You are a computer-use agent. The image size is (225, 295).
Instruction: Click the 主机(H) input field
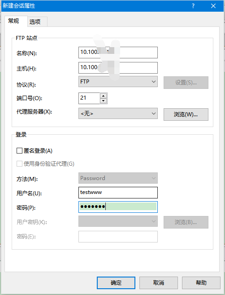pos(118,68)
